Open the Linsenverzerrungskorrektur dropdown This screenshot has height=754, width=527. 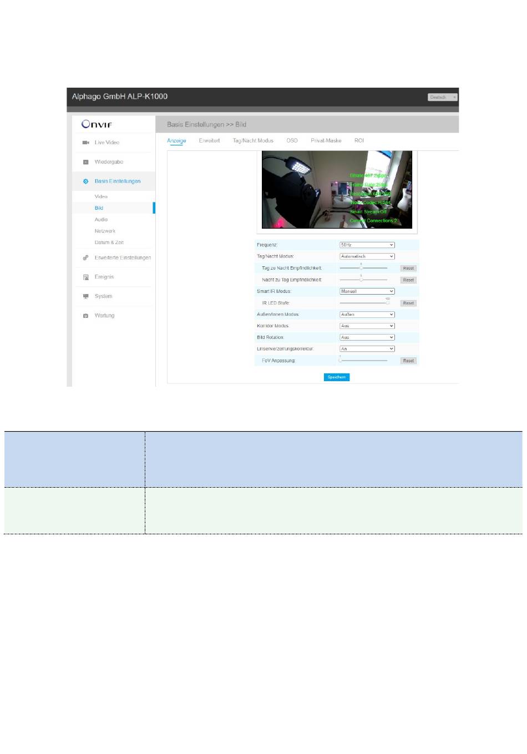(x=367, y=349)
